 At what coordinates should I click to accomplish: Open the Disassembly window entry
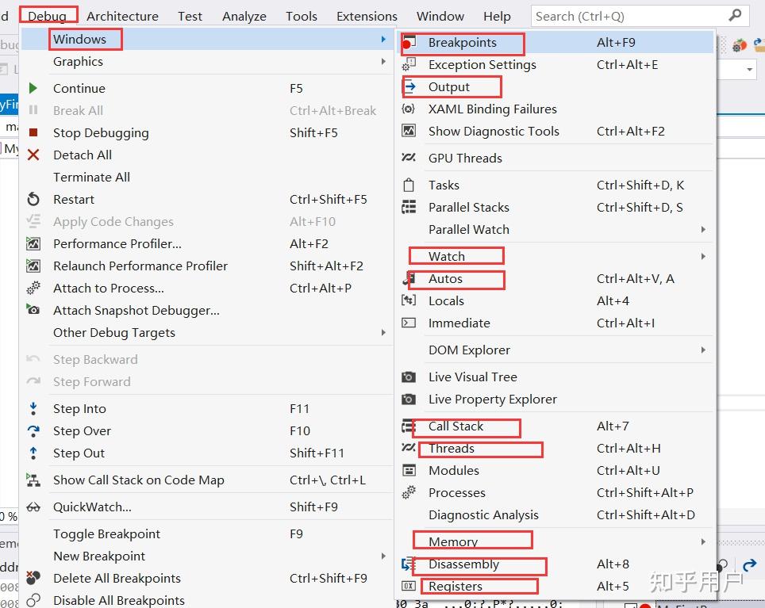pos(556,564)
